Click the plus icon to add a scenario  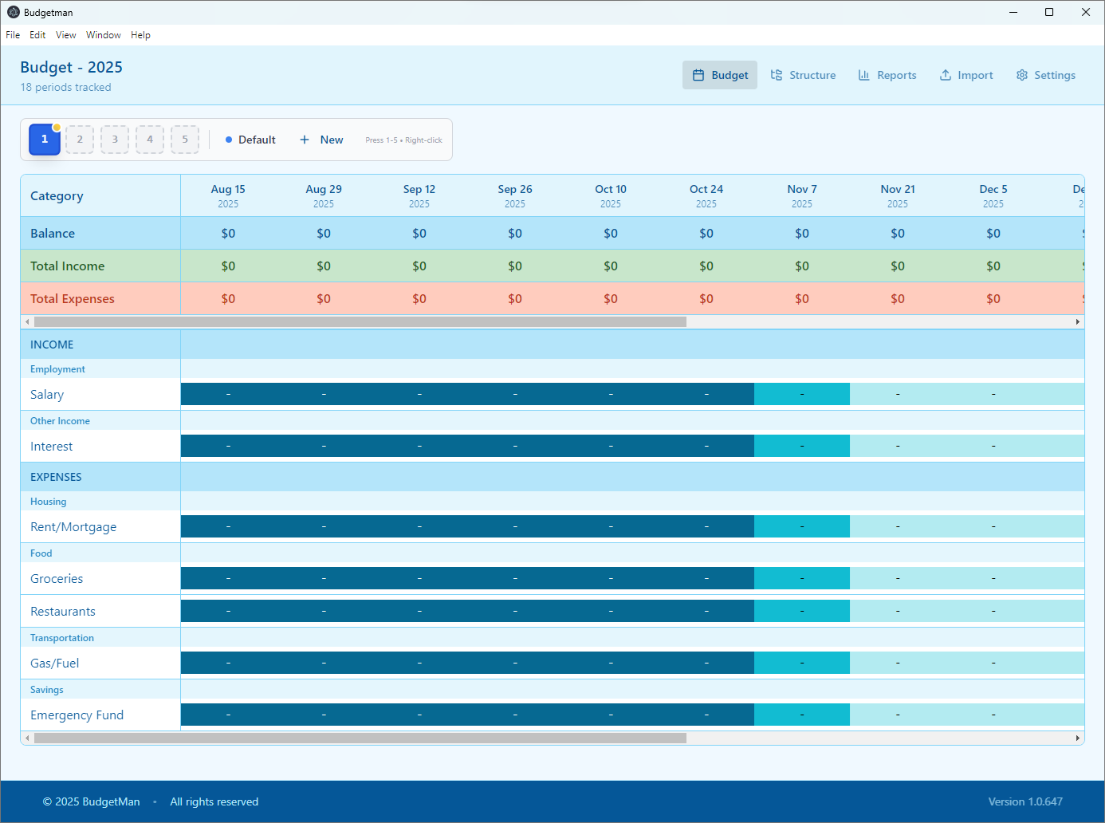tap(304, 139)
